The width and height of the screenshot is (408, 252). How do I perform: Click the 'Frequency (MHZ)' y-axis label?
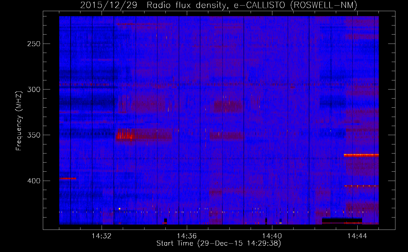[x=19, y=121]
